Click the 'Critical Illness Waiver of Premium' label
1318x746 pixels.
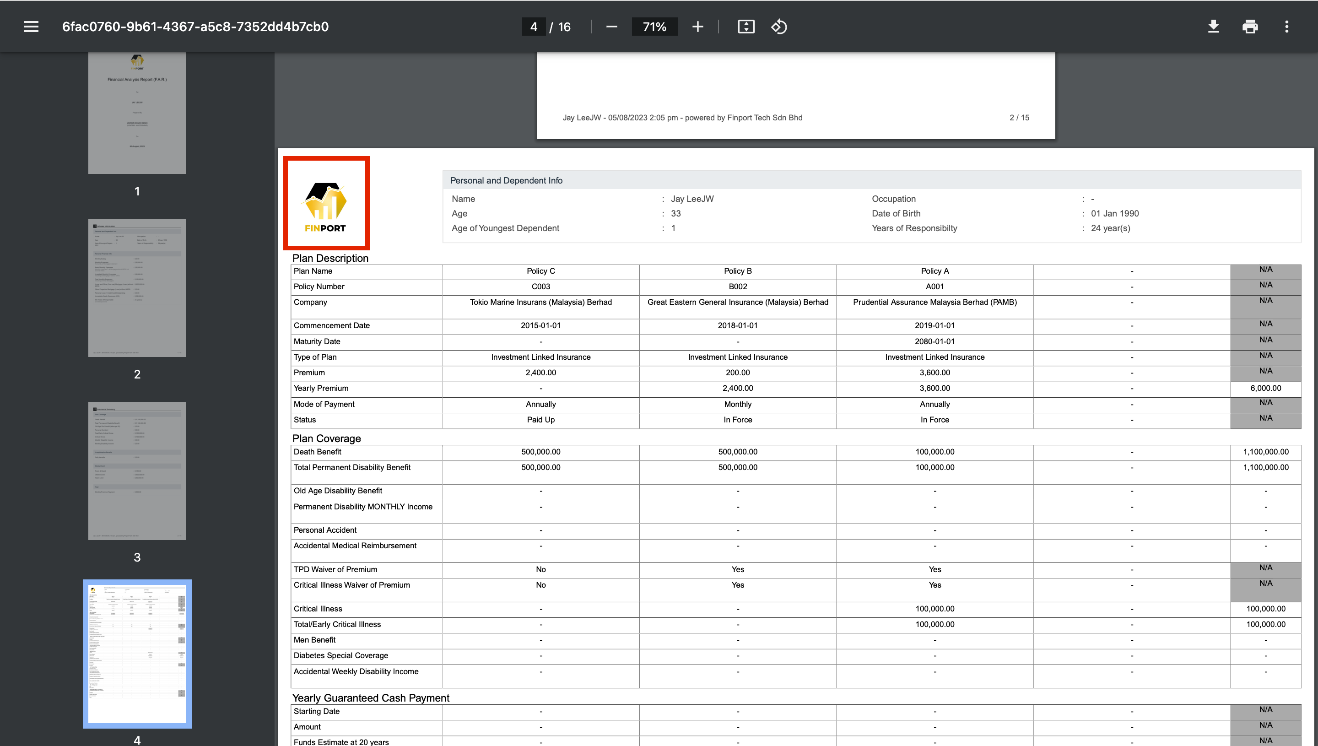tap(351, 585)
